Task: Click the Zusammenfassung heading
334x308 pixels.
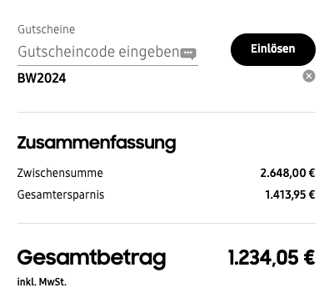Action: [x=97, y=143]
